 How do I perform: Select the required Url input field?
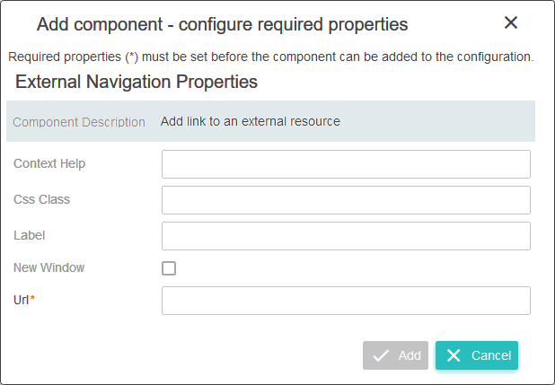coord(346,301)
